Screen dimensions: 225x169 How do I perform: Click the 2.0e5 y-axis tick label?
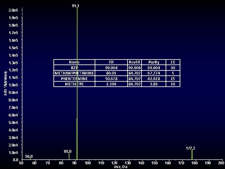[13, 10]
